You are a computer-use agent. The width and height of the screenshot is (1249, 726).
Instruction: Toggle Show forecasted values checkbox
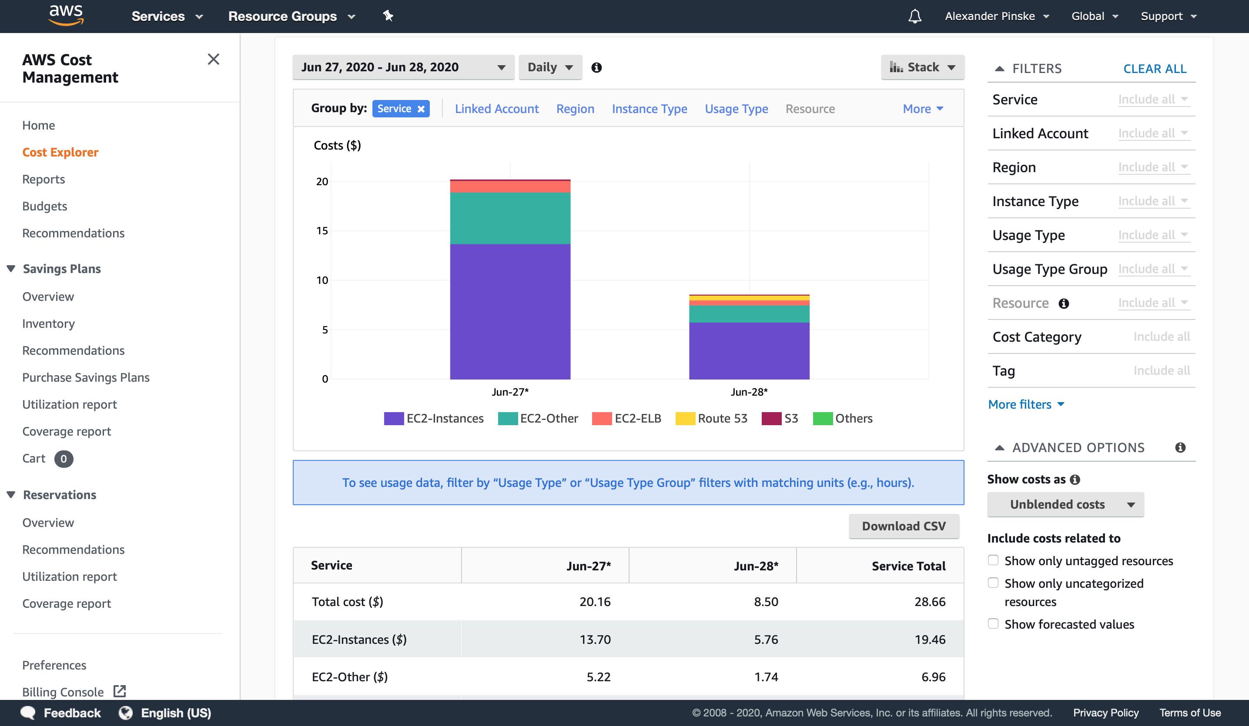(993, 623)
